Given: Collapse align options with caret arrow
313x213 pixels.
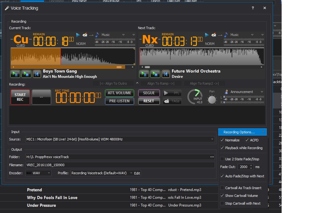Looking at the screenshot, I should (137, 83).
